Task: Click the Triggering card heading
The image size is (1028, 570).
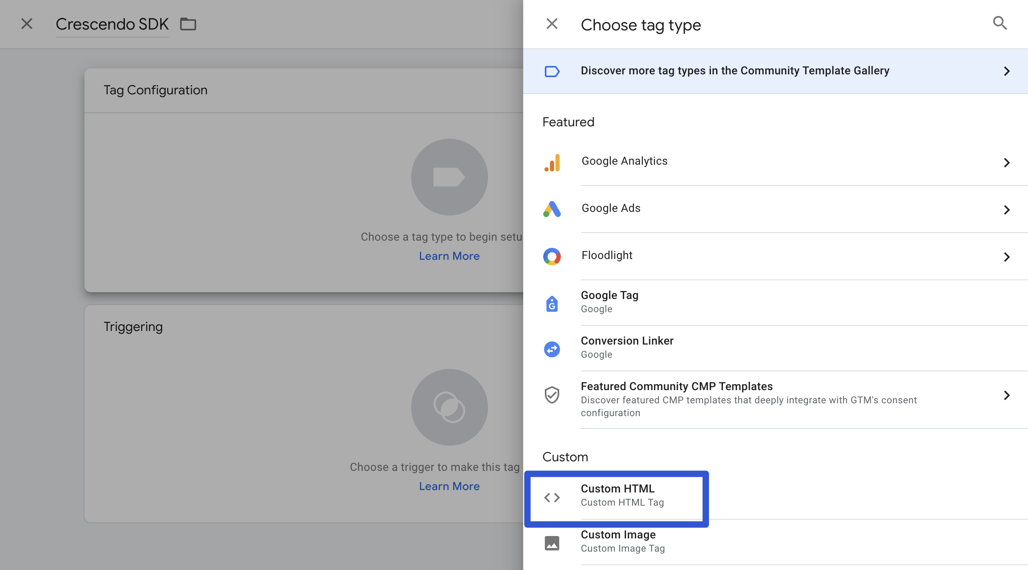Action: coord(133,327)
